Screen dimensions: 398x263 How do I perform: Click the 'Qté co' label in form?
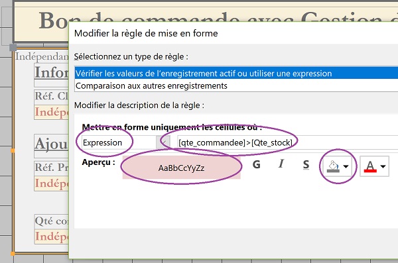click(52, 221)
